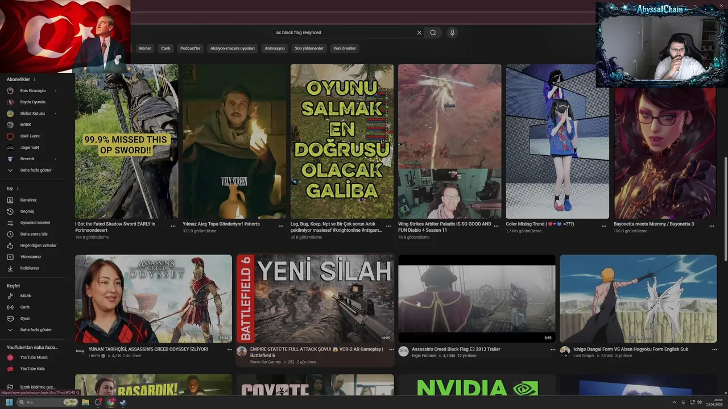This screenshot has width=728, height=409.
Task: Open Oyun under Keşfet
Action: (24, 319)
